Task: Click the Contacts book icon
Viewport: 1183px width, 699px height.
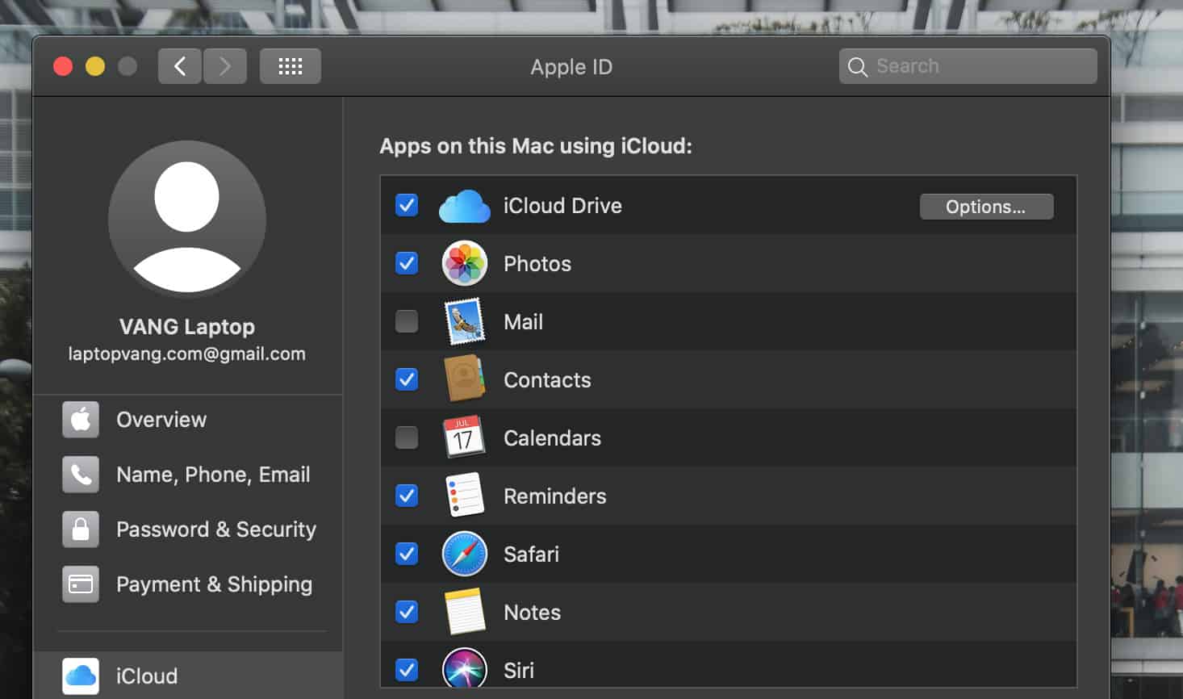Action: [x=465, y=379]
